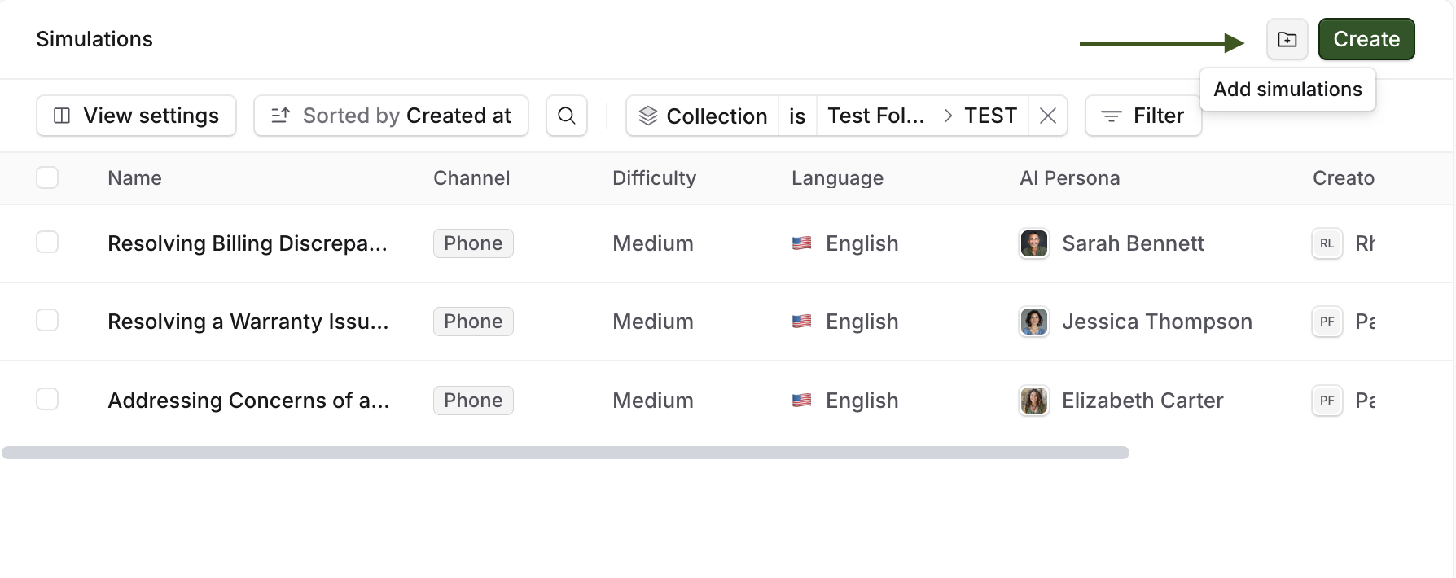Click Medium difficulty in Warranty Issue row
This screenshot has width=1456, height=578.
coord(653,322)
